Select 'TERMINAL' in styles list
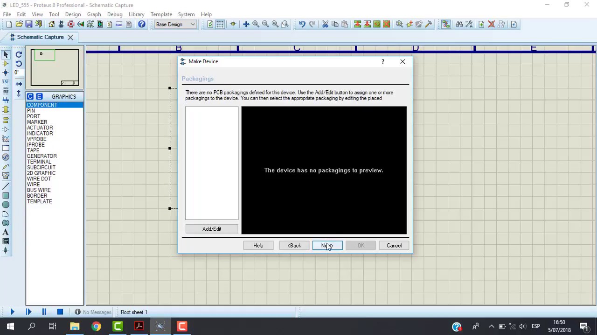 click(x=39, y=162)
